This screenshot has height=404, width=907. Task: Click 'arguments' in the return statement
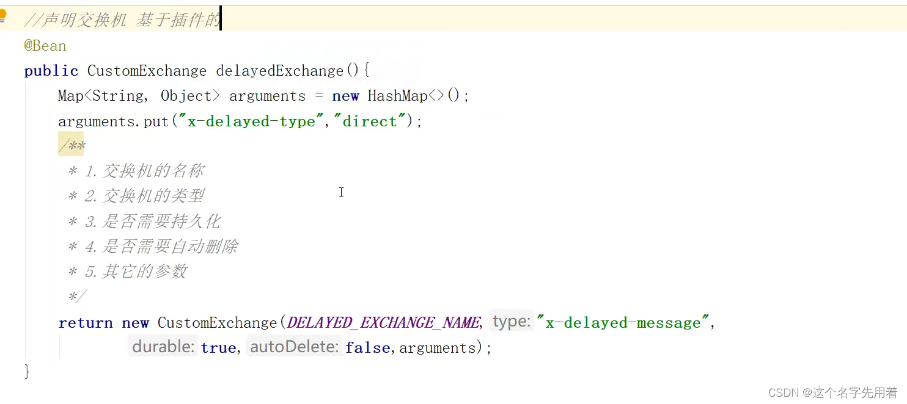coord(437,348)
